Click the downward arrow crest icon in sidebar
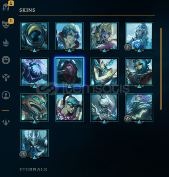This screenshot has width=169, height=177. coord(6,122)
